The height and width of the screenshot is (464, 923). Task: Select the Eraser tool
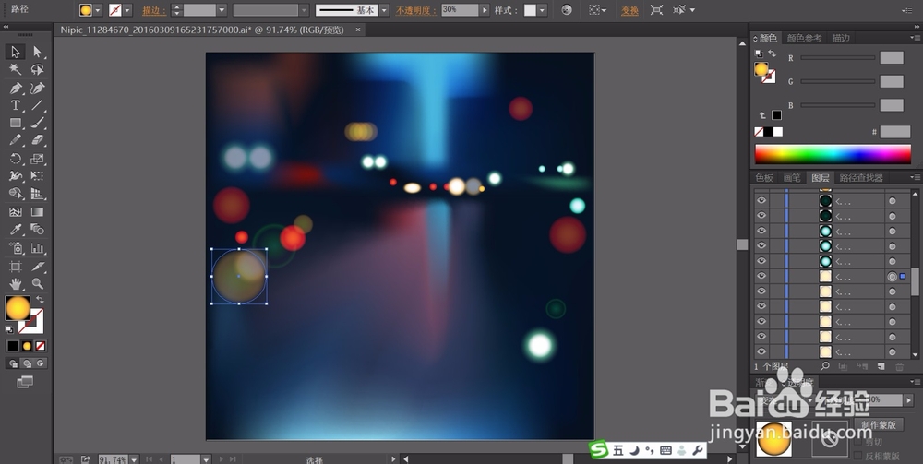click(38, 140)
